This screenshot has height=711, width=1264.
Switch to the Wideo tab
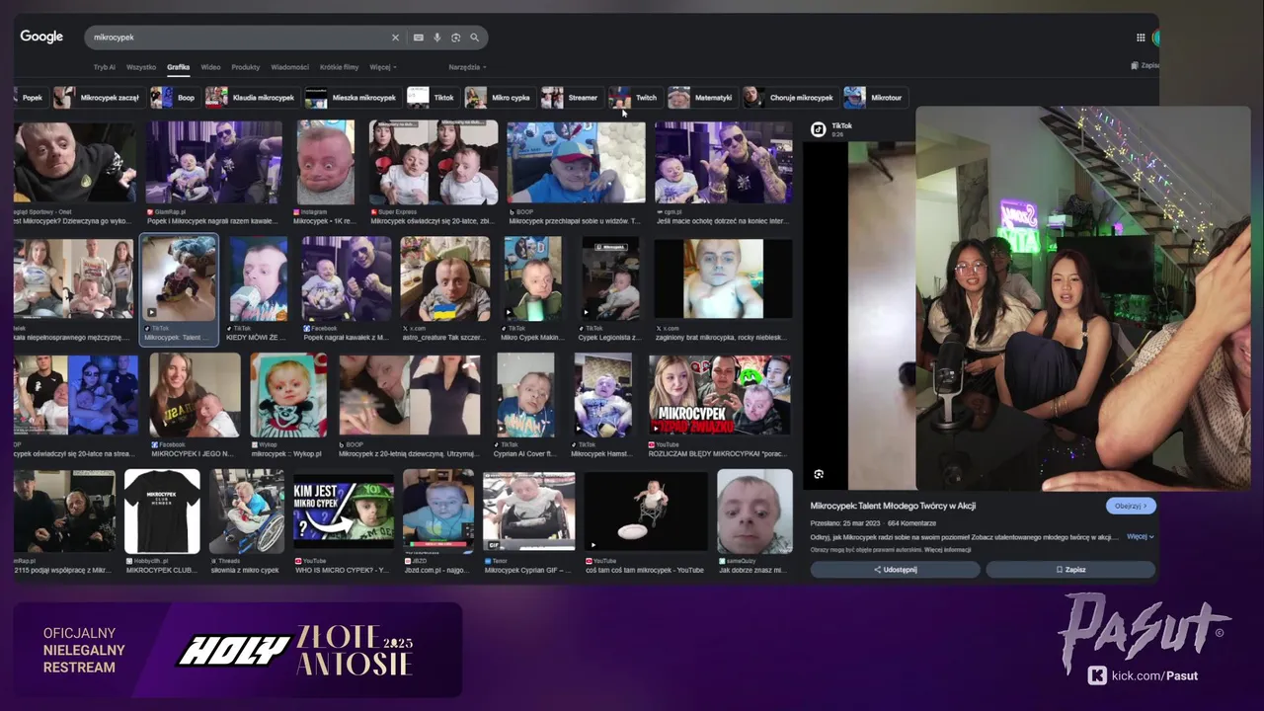click(x=210, y=67)
